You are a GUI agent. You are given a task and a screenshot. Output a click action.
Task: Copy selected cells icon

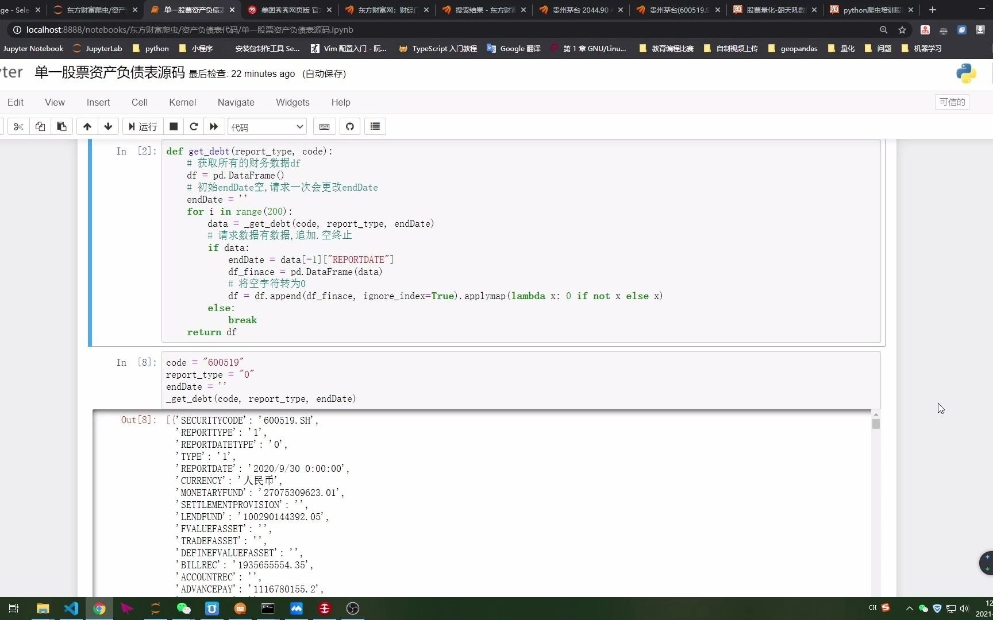click(x=40, y=126)
